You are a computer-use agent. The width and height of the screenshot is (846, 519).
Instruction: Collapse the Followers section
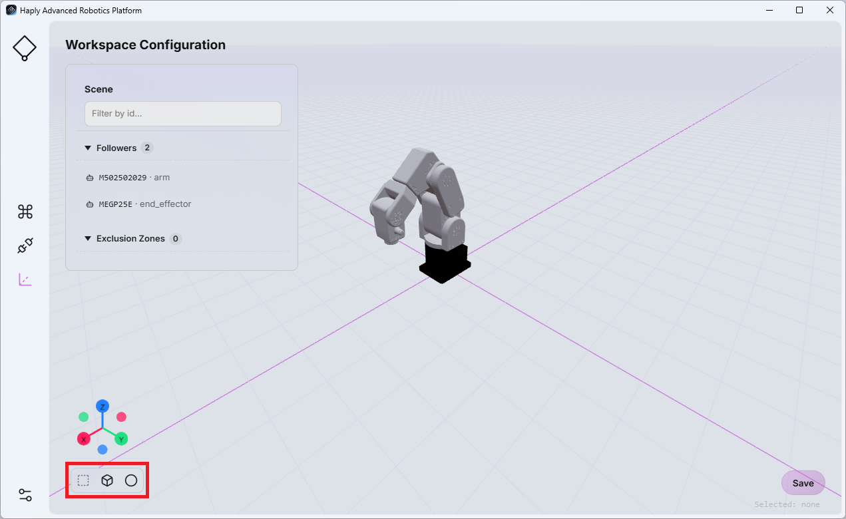[x=88, y=148]
